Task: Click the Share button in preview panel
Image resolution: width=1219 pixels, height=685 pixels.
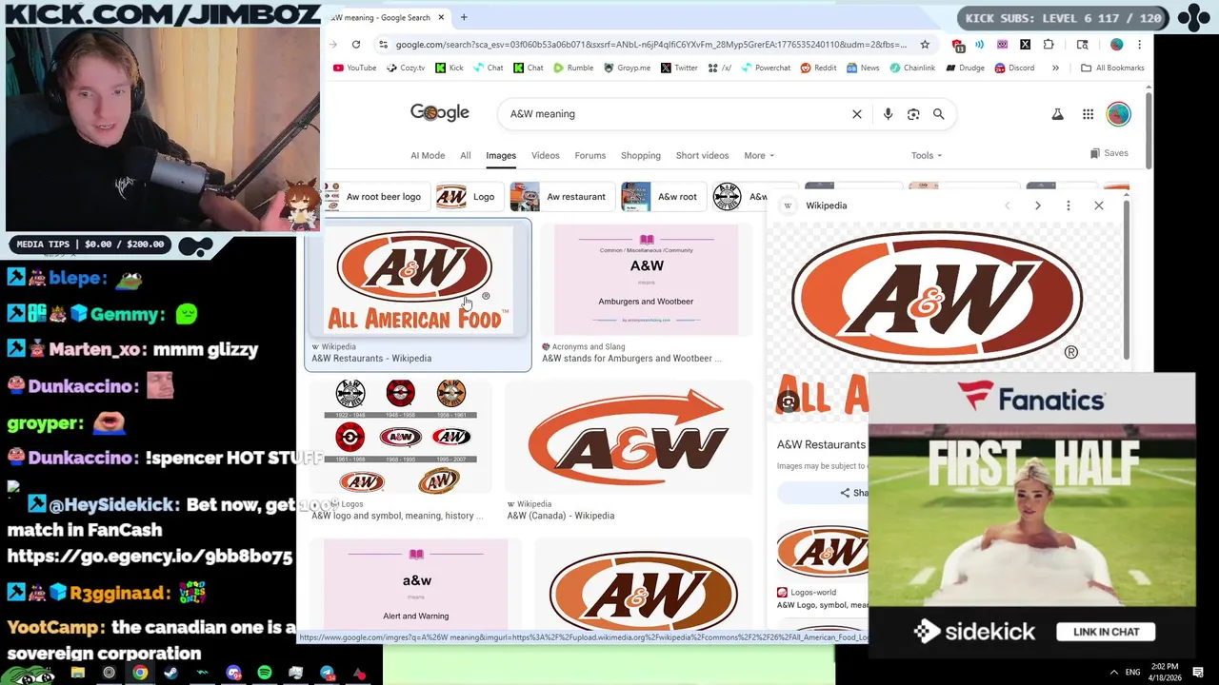Action: coord(853,493)
